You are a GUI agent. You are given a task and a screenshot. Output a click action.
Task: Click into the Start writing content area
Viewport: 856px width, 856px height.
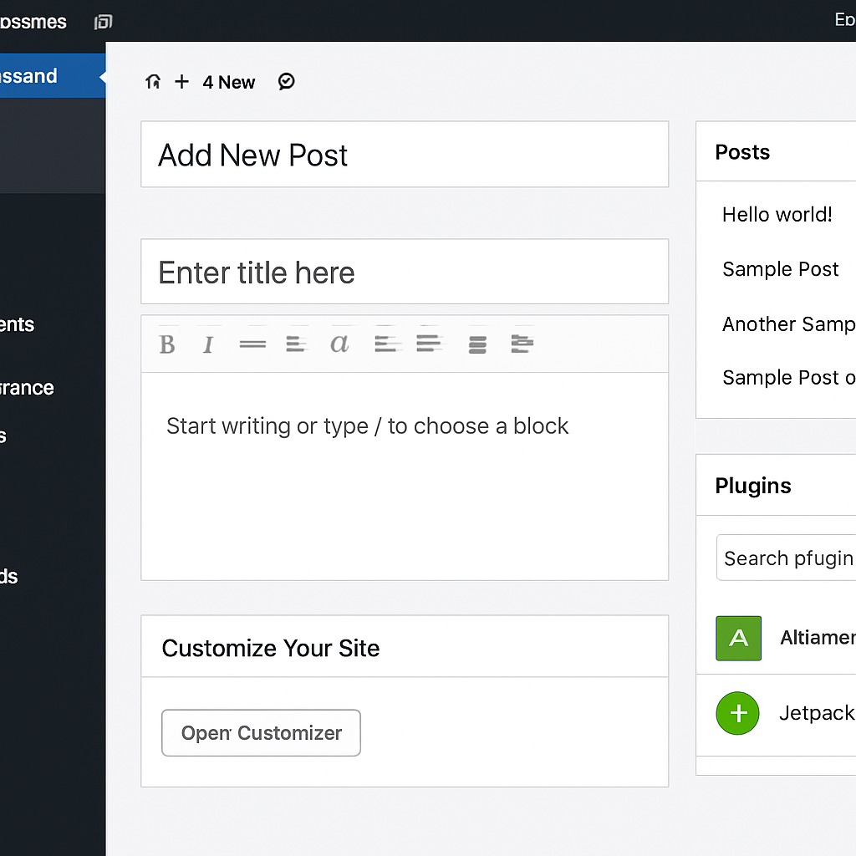click(x=405, y=476)
